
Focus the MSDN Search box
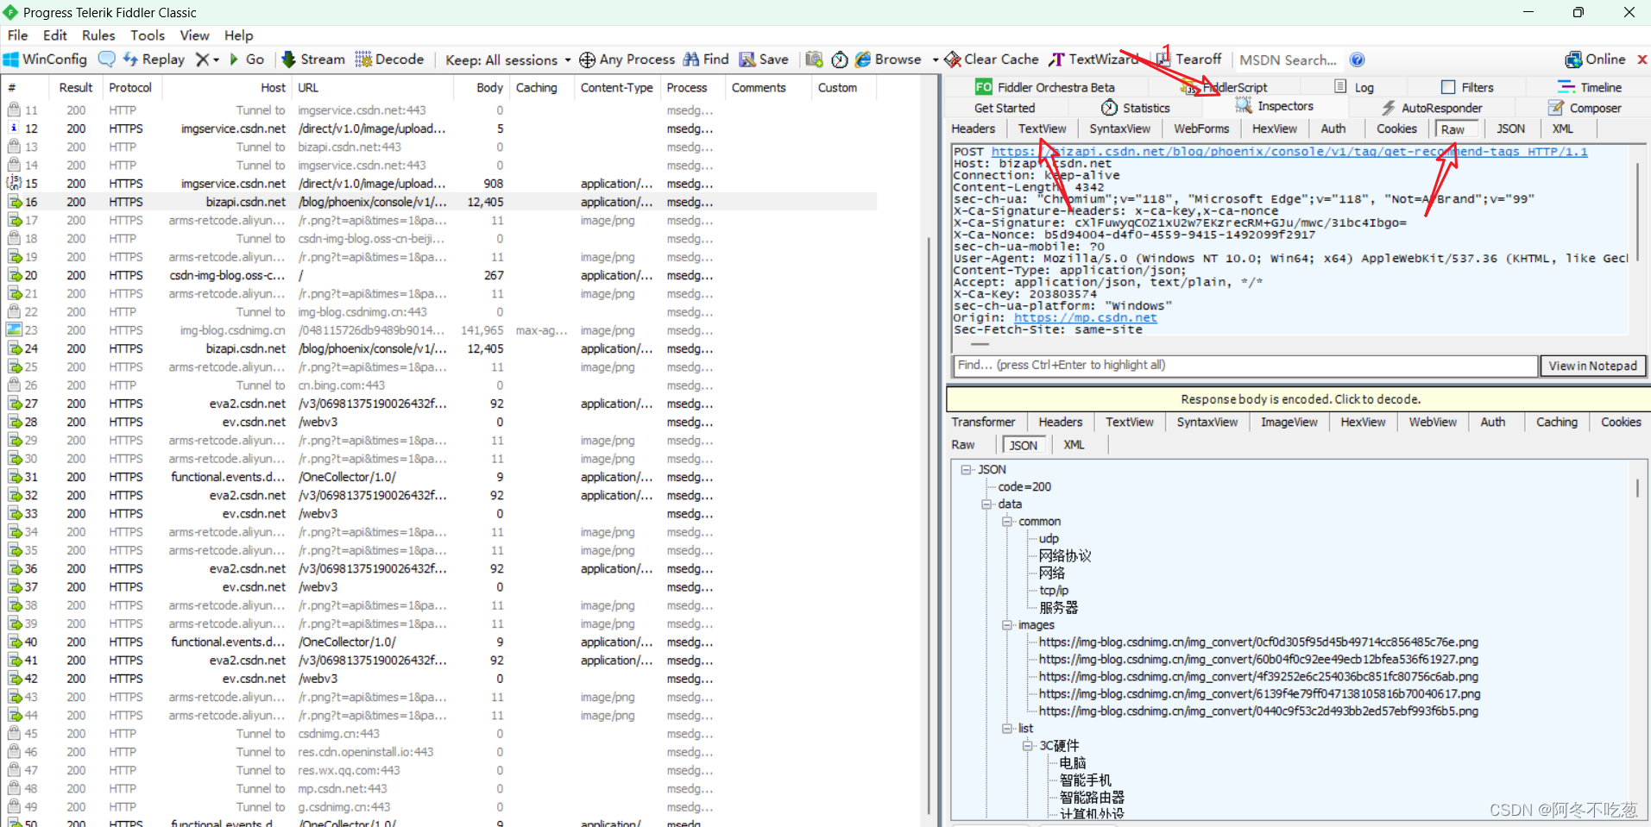(x=1289, y=60)
